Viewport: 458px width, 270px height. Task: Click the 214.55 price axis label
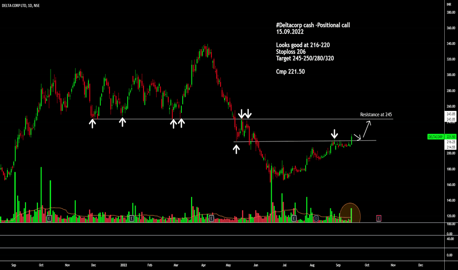[451, 147]
